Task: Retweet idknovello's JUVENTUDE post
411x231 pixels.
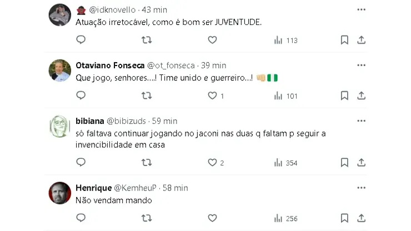Action: tap(147, 40)
